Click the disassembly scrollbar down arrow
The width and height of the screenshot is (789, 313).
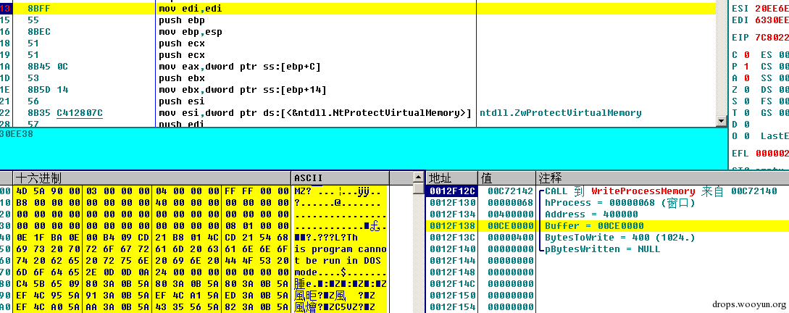(722, 121)
